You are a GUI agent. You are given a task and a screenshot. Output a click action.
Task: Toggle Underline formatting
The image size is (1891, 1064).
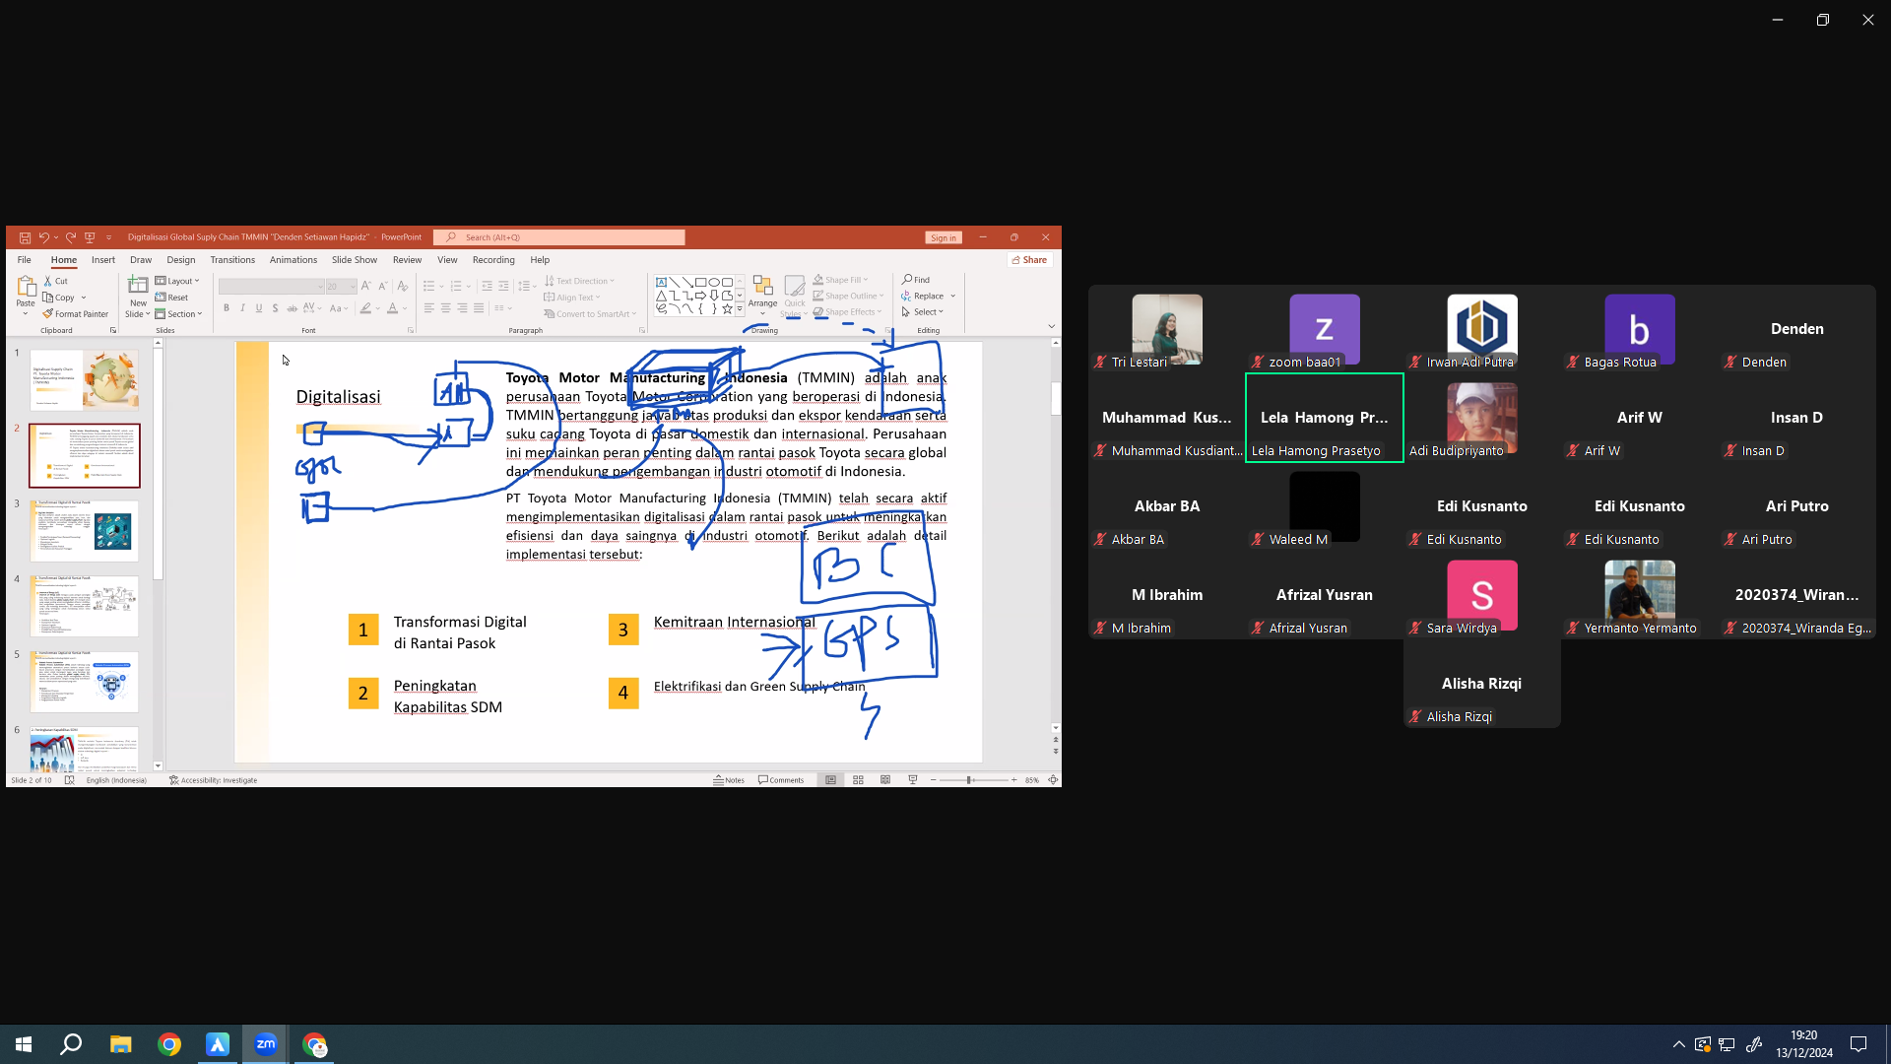click(259, 308)
